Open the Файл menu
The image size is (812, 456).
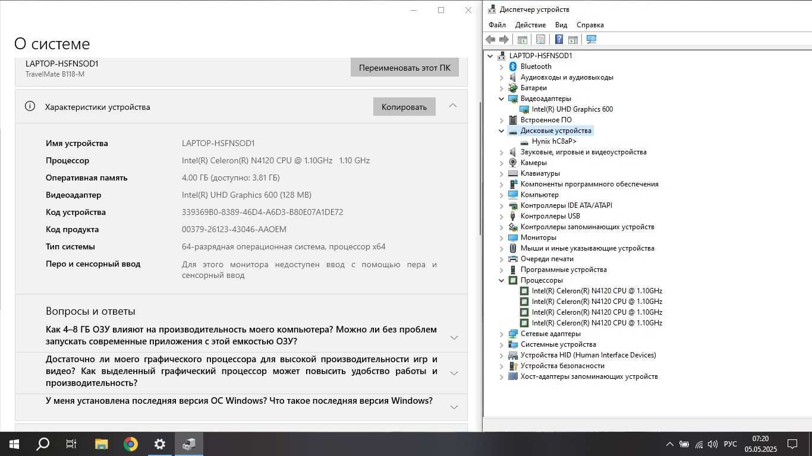pos(497,25)
